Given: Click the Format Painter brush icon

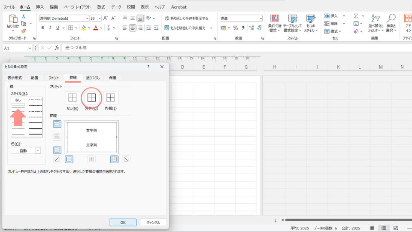Looking at the screenshot, I should [x=24, y=31].
